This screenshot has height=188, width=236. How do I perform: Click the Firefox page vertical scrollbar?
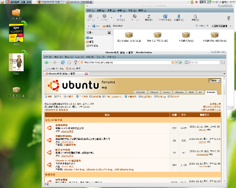(x=224, y=130)
